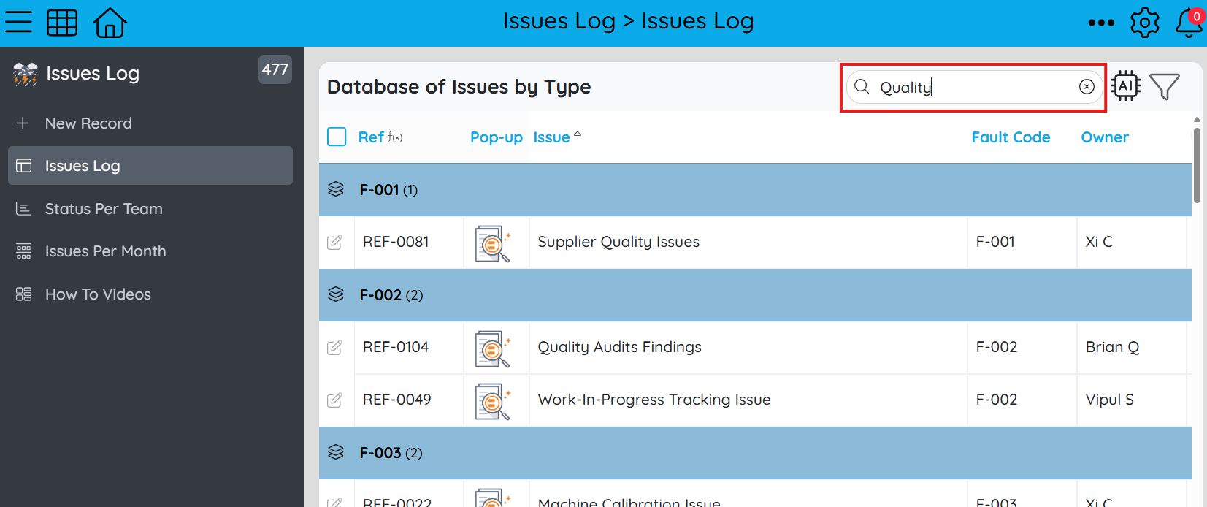Image resolution: width=1207 pixels, height=507 pixels.
Task: Clear the Quality search text
Action: (x=1087, y=87)
